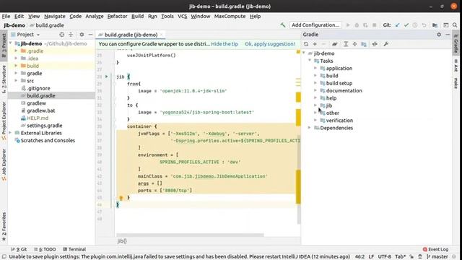The height and width of the screenshot is (260, 462).
Task: Click the run gutter arrow beside jib block
Action: [107, 77]
